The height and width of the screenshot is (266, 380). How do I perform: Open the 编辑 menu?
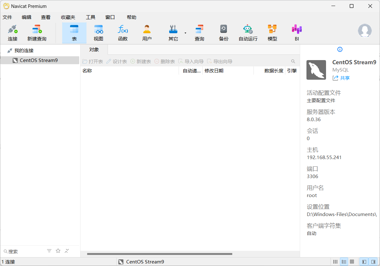pos(27,17)
